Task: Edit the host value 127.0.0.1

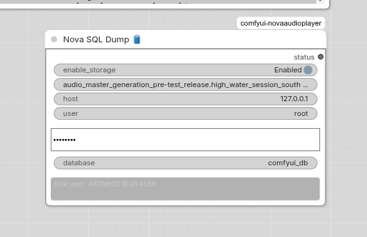Action: 185,99
